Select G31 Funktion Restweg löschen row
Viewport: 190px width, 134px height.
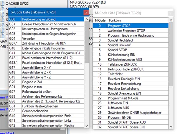click(x=46, y=106)
